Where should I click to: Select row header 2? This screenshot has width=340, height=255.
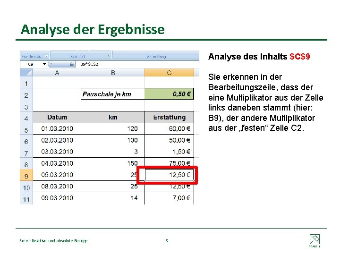[x=26, y=95]
